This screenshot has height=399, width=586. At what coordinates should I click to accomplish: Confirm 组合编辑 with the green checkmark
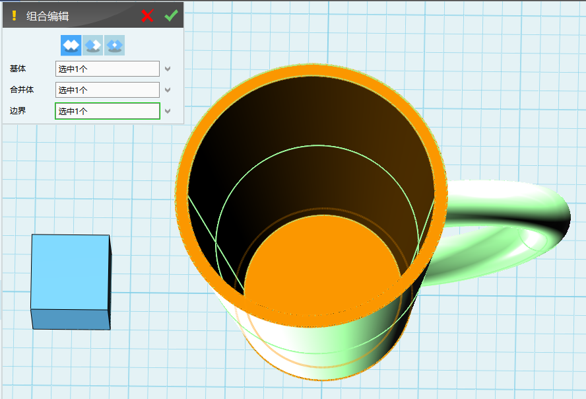click(x=171, y=16)
